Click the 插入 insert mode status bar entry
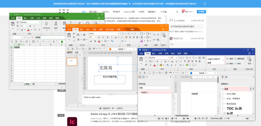This screenshot has height=126, width=261. tap(248, 118)
